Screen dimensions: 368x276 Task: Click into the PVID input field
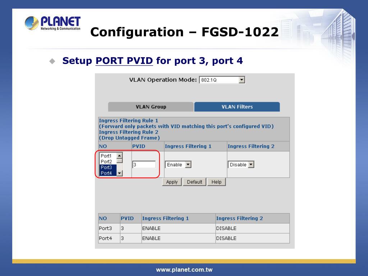click(x=144, y=165)
